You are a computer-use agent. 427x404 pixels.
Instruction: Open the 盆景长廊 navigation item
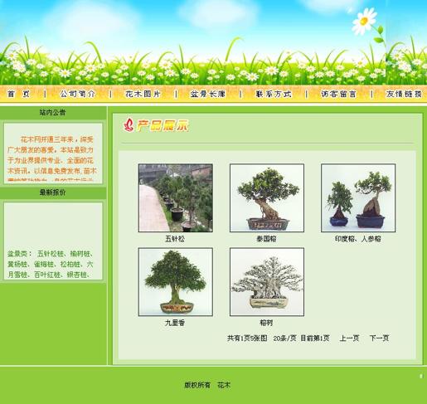[x=208, y=94]
